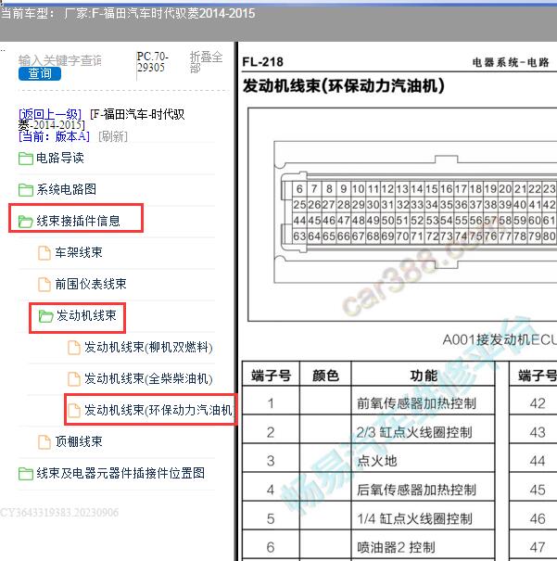Viewport: 557px width, 561px height.
Task: Click the A001接发动机ECU caption
Action: pos(500,339)
